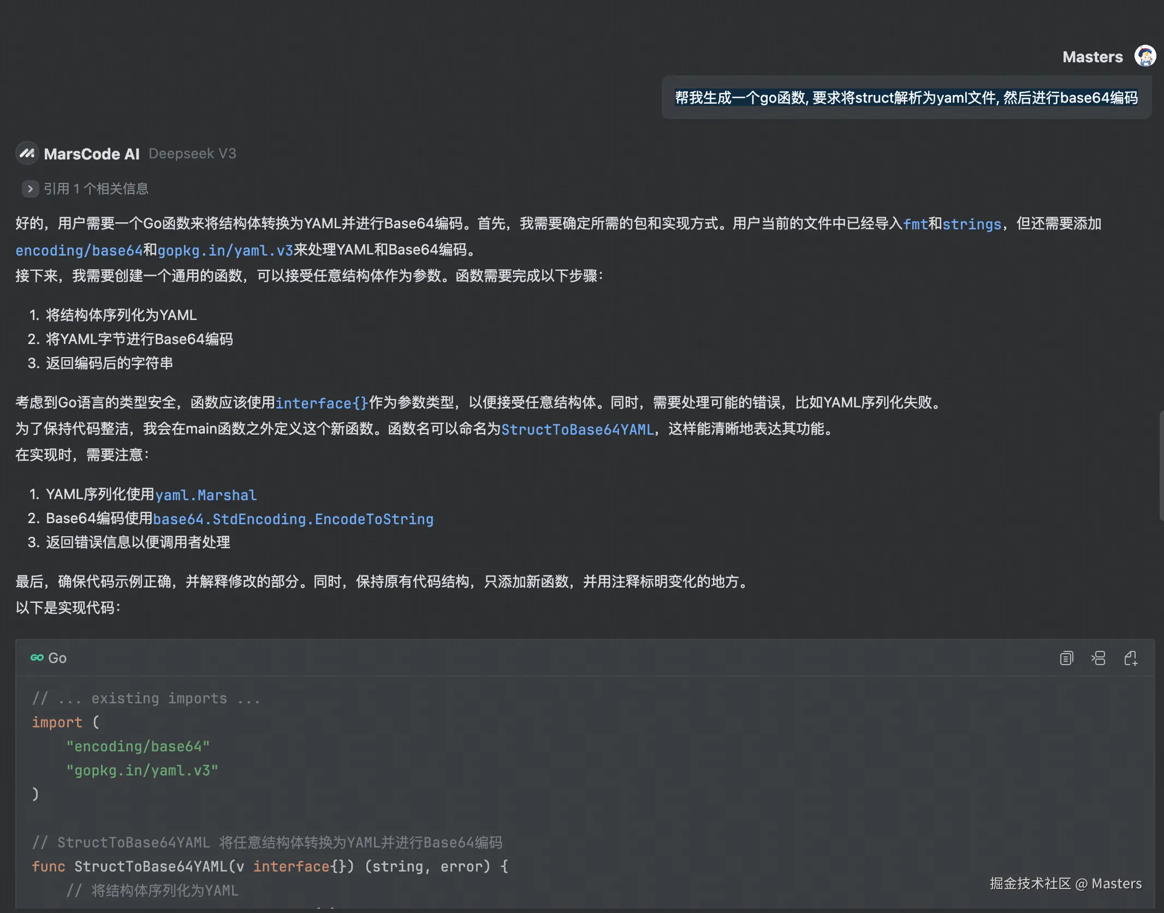
Task: Copy the Go code snippet
Action: pyautogui.click(x=1066, y=658)
